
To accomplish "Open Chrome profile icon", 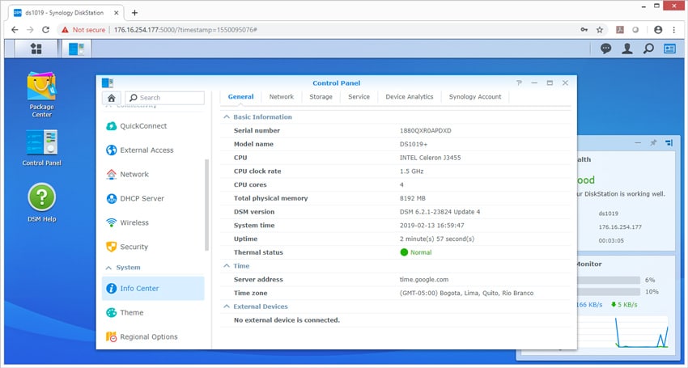I will pyautogui.click(x=658, y=30).
